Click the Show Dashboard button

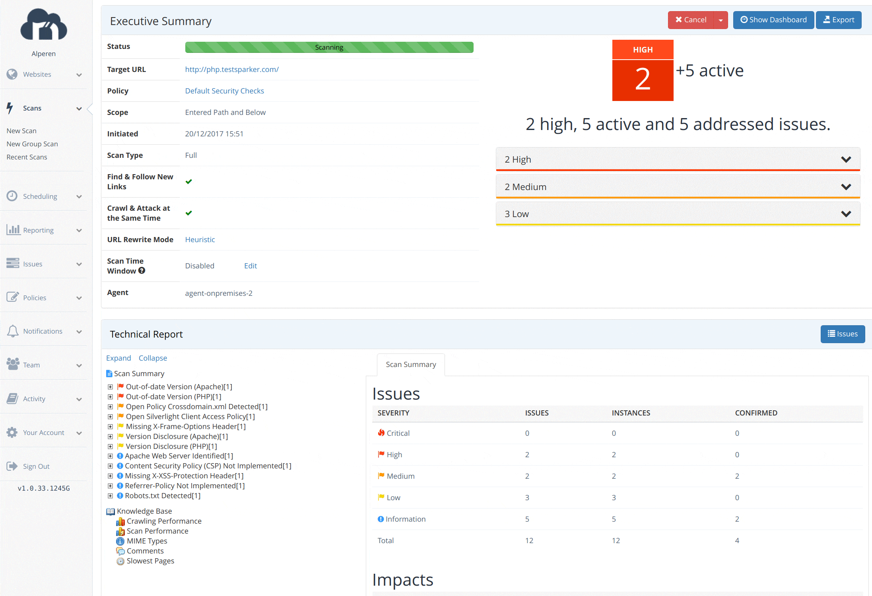pyautogui.click(x=773, y=20)
